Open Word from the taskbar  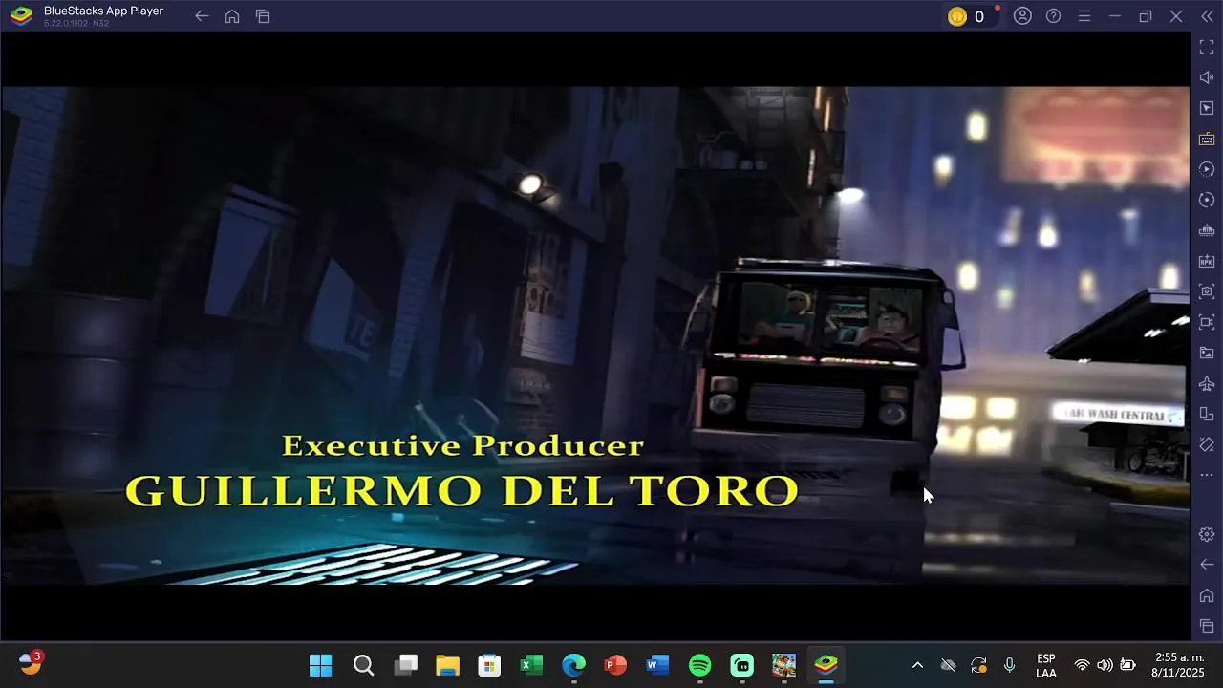(657, 665)
